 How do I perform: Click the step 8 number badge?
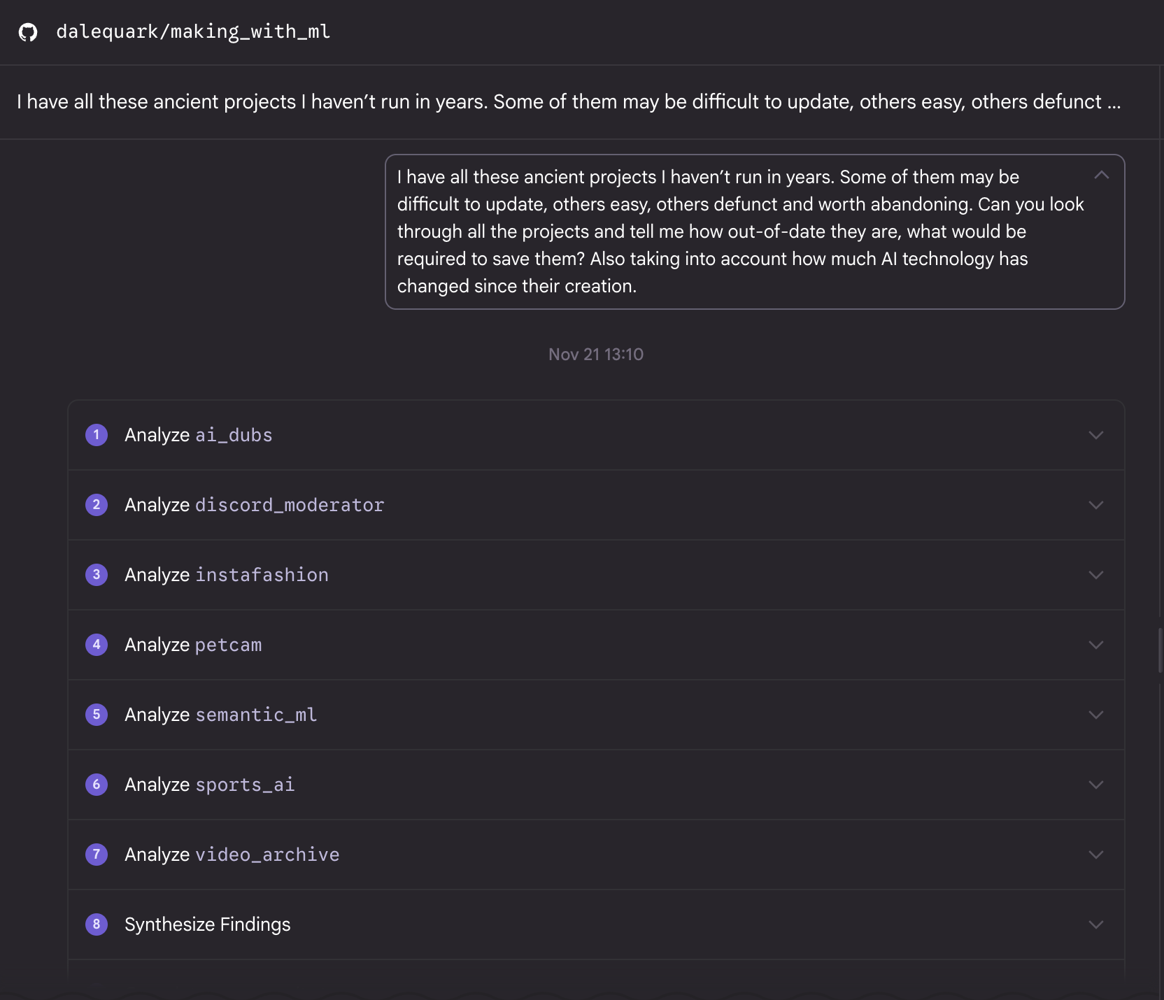(97, 924)
